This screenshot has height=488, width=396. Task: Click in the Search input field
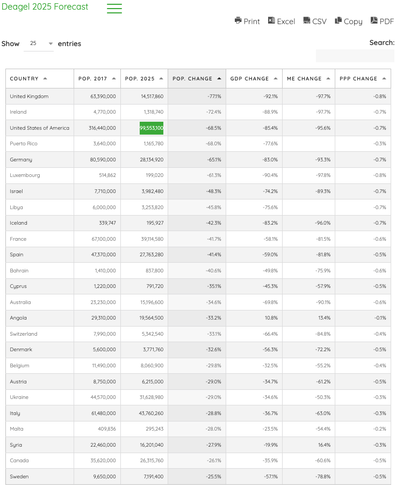[x=355, y=56]
